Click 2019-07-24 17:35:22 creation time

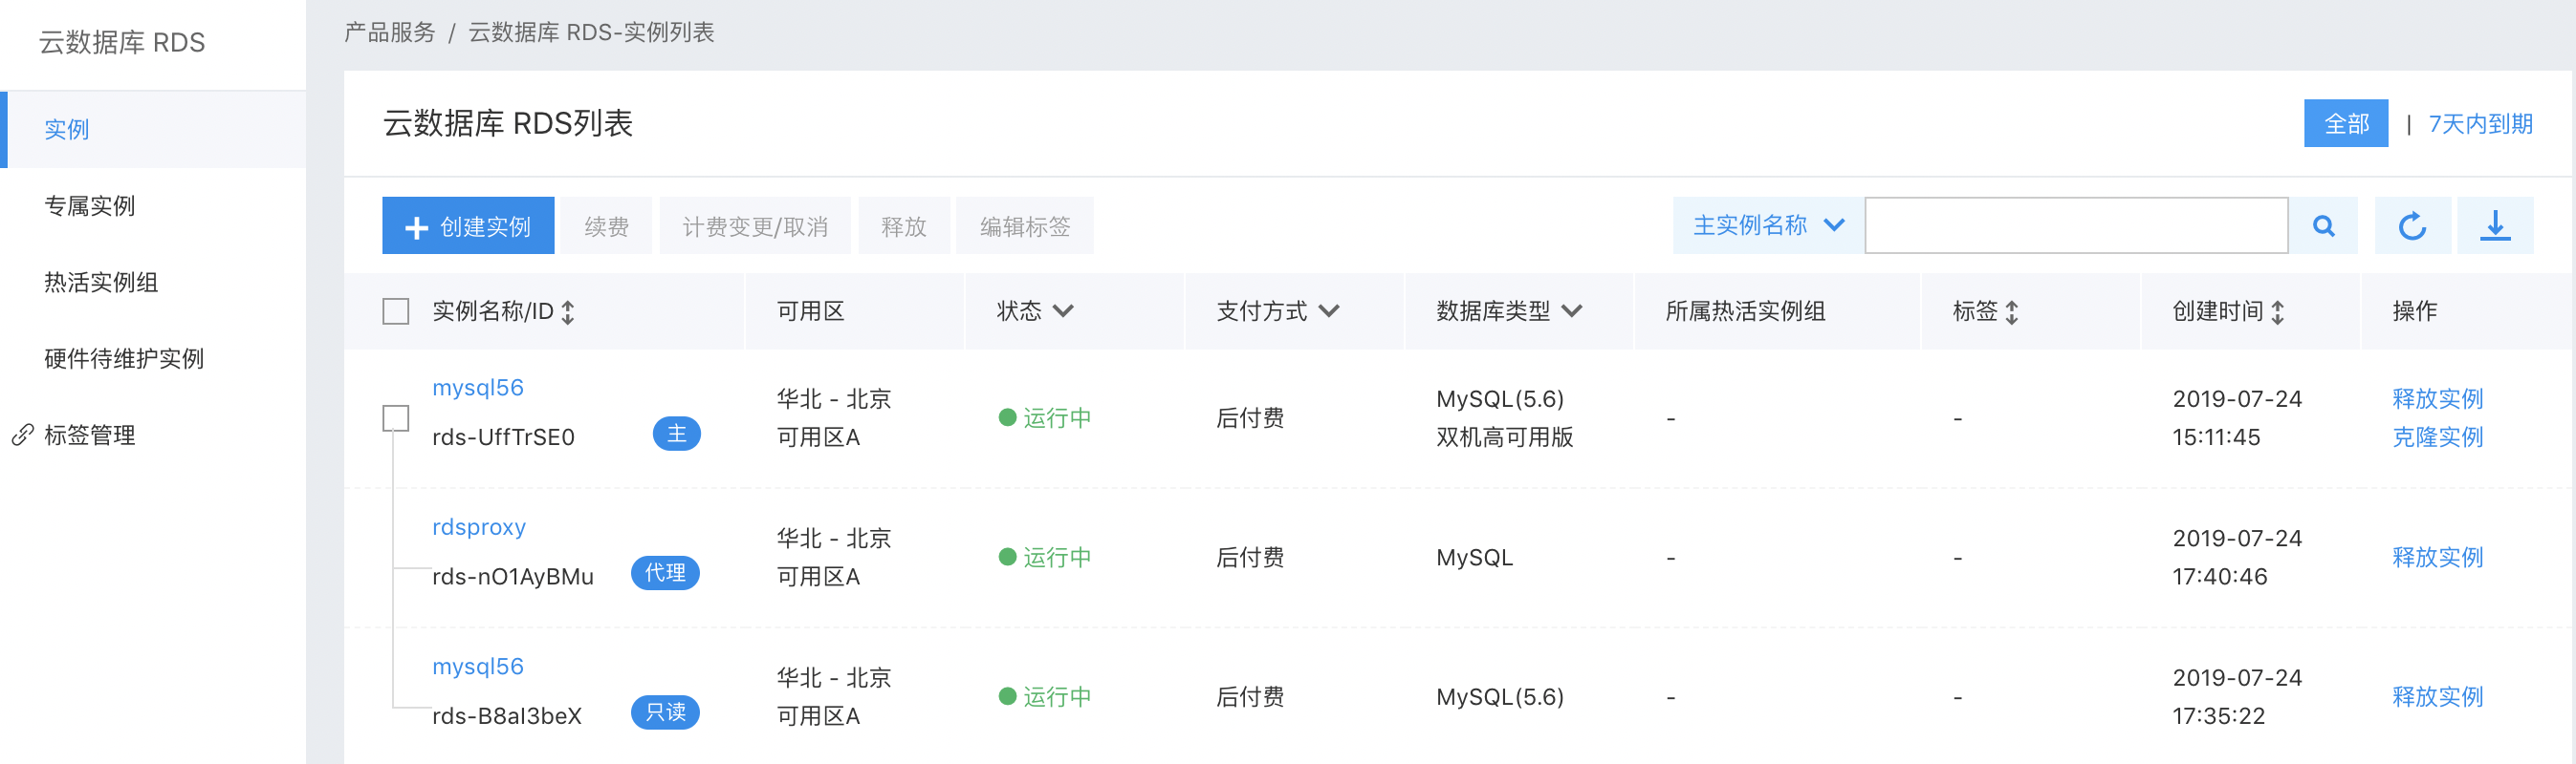(x=2237, y=697)
